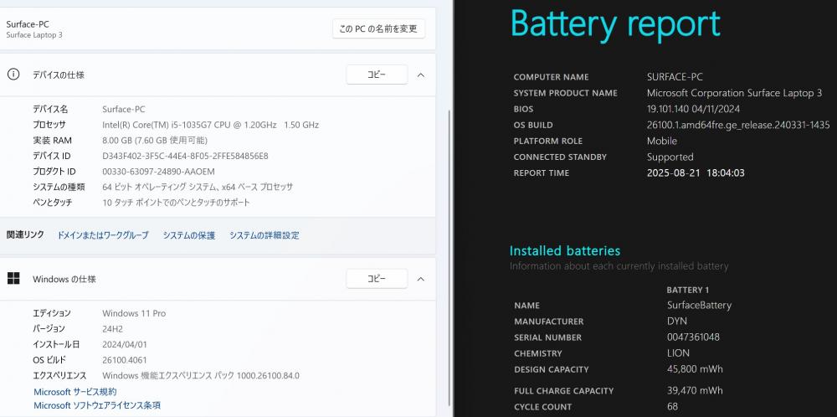Viewport: 837px width, 417px height.
Task: Copy Windows specifications with the コピー button
Action: click(x=377, y=279)
